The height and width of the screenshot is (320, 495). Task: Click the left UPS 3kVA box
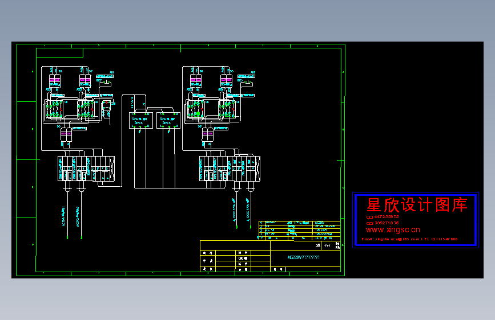(141, 120)
